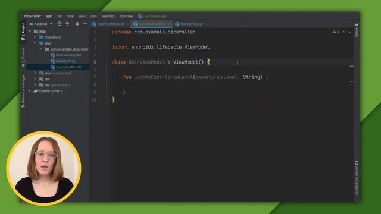
Task: Hide the Project panel with minus icon
Action: (85, 24)
